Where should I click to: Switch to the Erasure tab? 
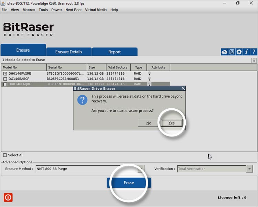pos(23,50)
